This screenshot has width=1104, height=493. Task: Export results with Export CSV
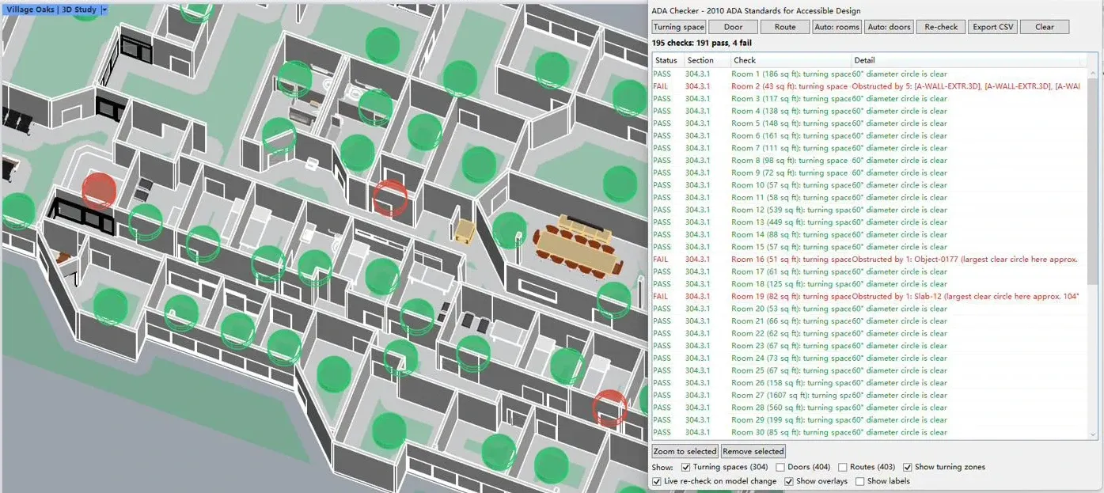tap(992, 27)
